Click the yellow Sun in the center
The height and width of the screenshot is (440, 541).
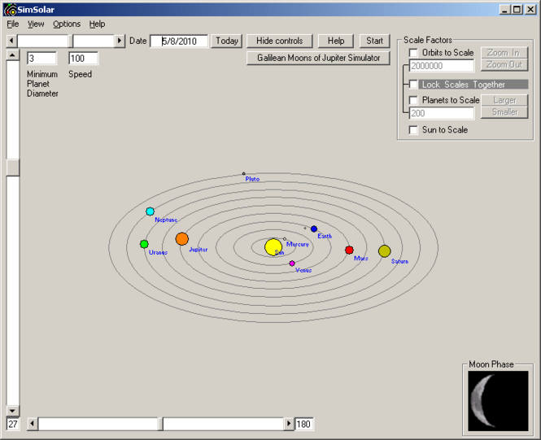click(273, 247)
